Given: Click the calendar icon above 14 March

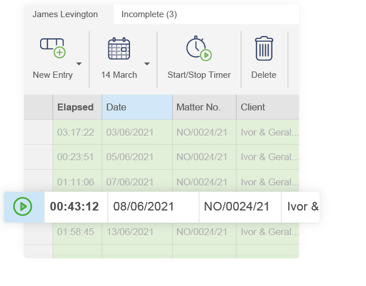Looking at the screenshot, I should point(119,49).
